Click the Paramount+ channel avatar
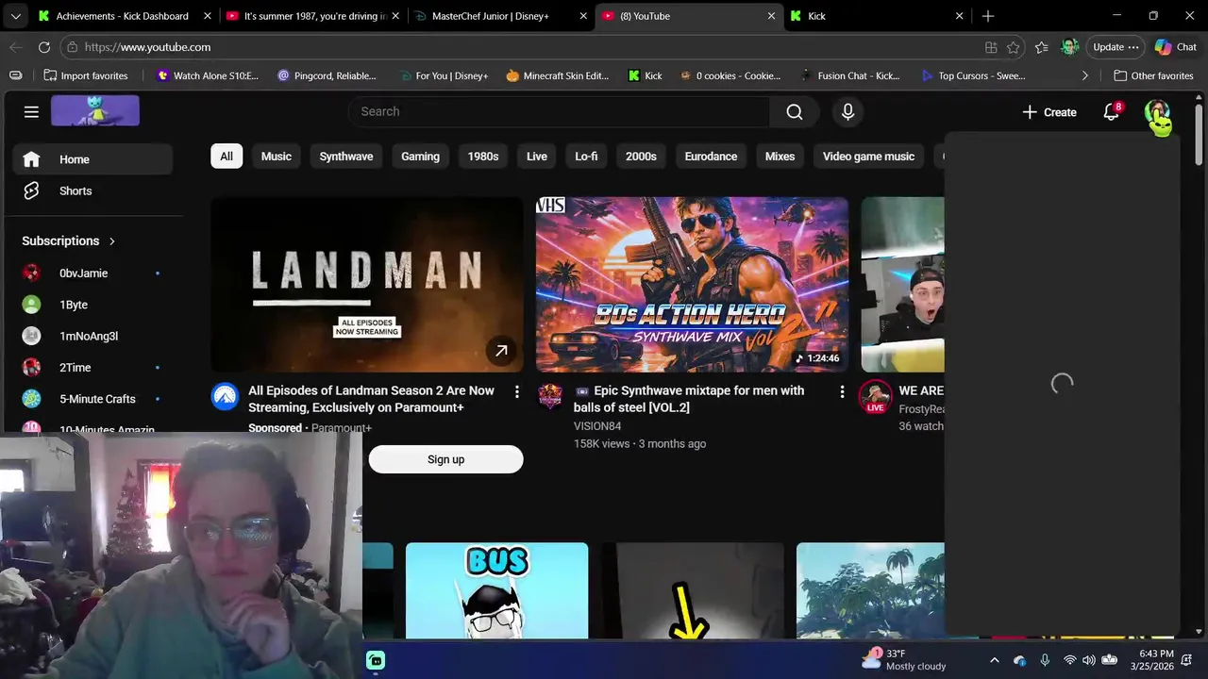 pyautogui.click(x=225, y=396)
